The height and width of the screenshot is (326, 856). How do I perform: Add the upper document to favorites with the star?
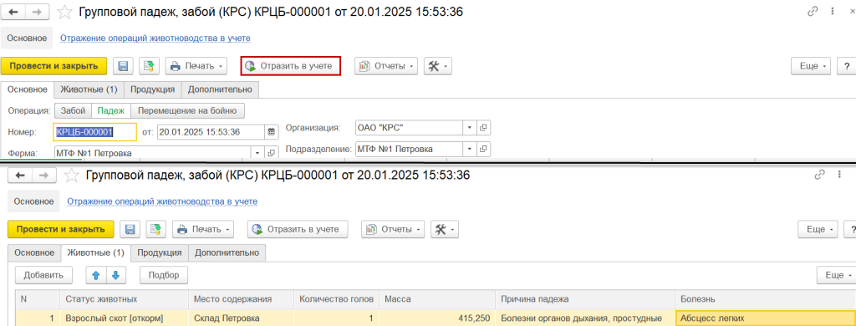(64, 12)
